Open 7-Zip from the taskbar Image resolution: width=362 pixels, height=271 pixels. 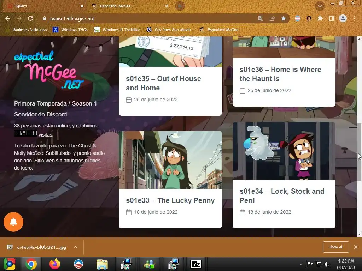click(x=196, y=264)
